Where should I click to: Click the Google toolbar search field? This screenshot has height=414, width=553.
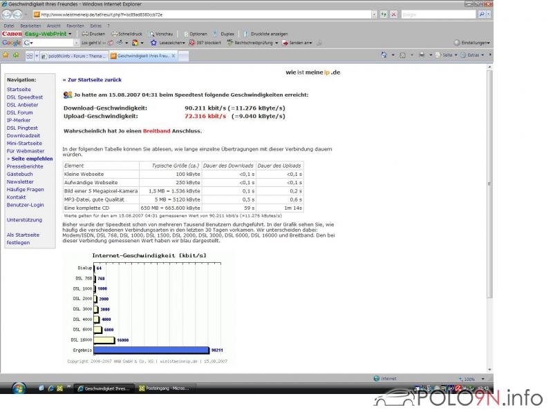click(x=51, y=43)
